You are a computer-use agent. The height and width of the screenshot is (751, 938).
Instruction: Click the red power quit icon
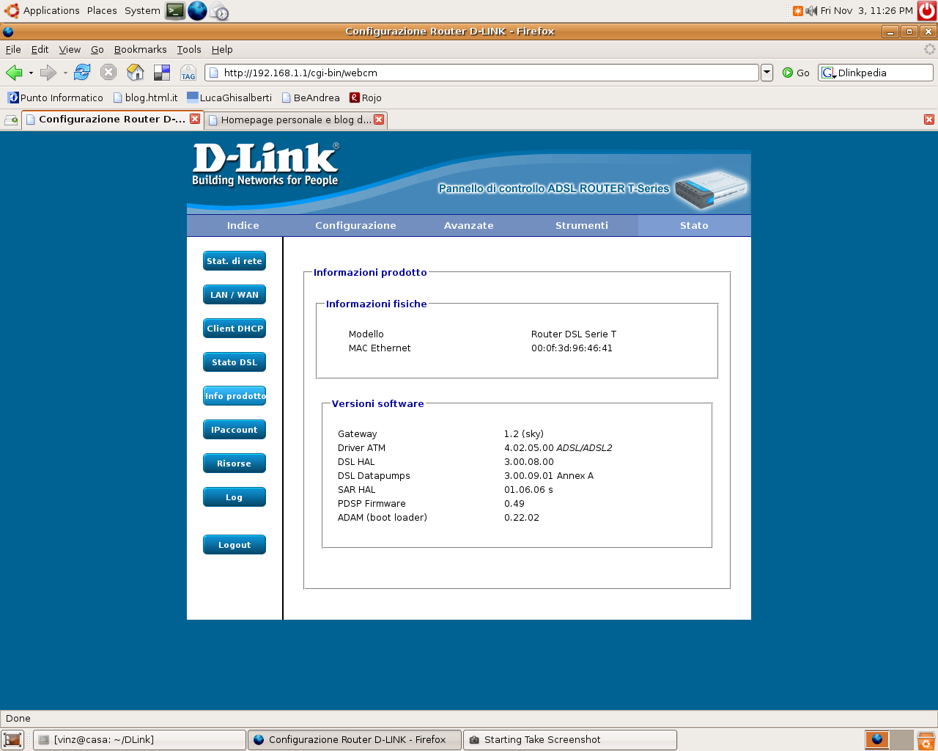coord(927,10)
